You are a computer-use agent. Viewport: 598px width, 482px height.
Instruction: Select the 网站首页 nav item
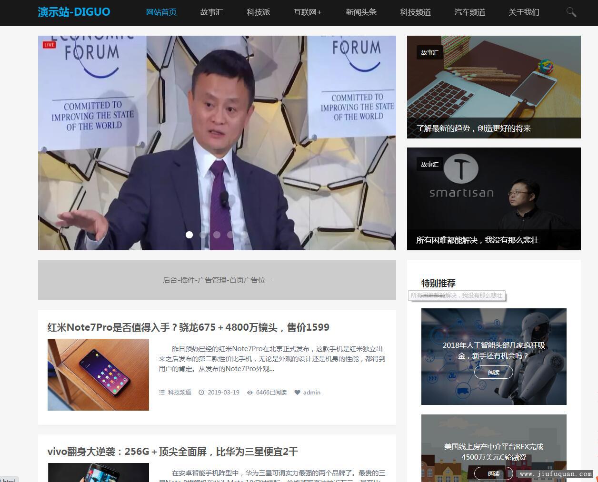point(161,12)
